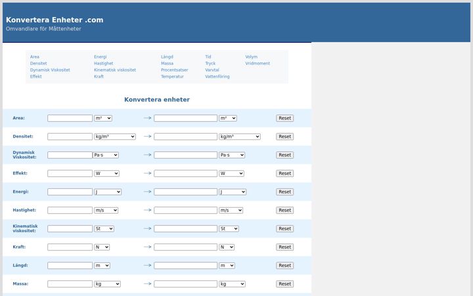Open Densitet target unit dropdown
The image size is (473, 296).
(x=240, y=137)
